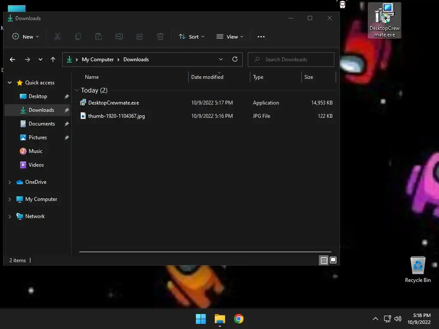Viewport: 439px width, 329px height.
Task: Open network status in system tray
Action: (x=388, y=319)
